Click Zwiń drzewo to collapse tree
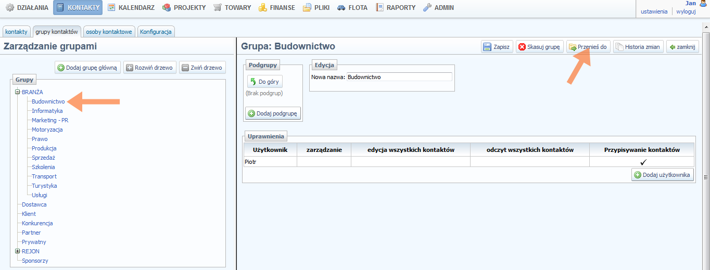710x270 pixels. (x=202, y=68)
